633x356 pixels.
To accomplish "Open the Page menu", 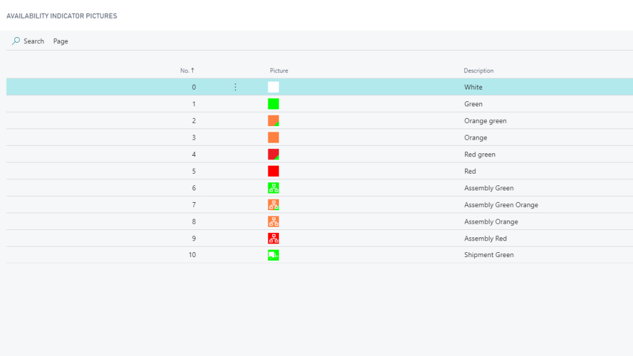I will tap(60, 41).
